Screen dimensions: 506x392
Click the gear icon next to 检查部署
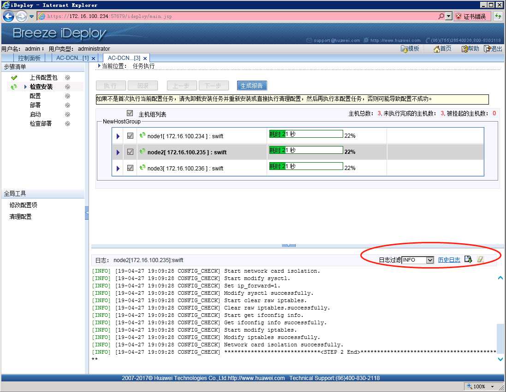tap(67, 123)
